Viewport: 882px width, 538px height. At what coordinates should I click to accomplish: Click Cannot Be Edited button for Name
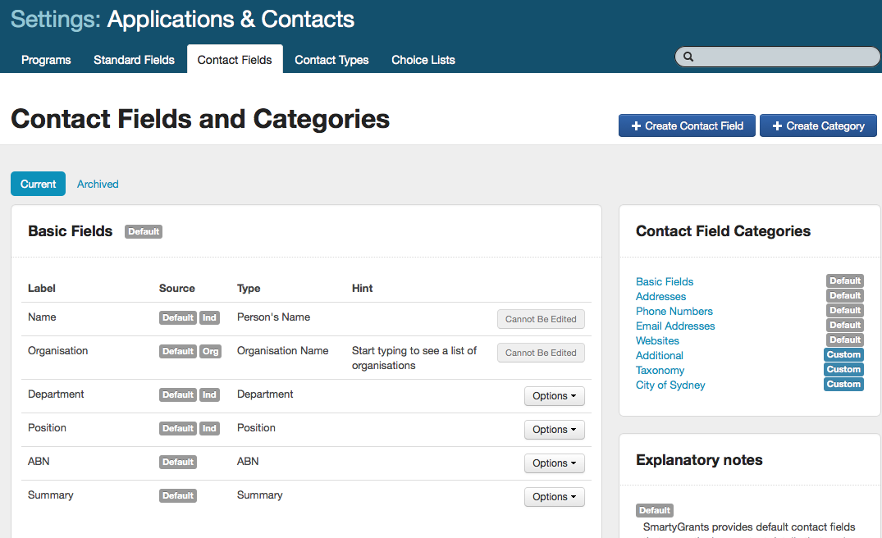[541, 319]
